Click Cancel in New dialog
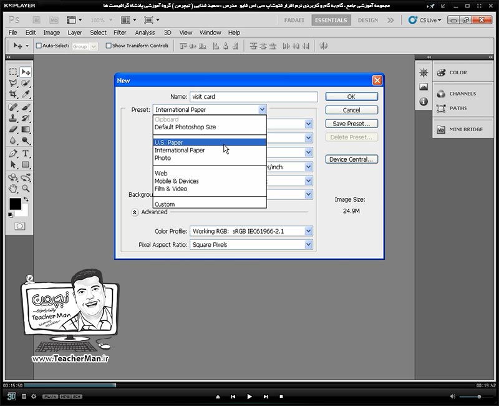This screenshot has height=406, width=499. click(352, 111)
